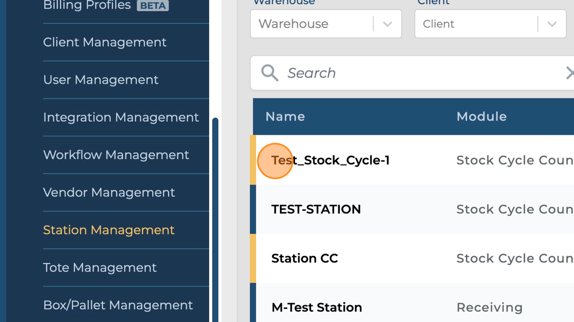This screenshot has width=574, height=322.
Task: Sort by the Name column header
Action: (x=285, y=117)
